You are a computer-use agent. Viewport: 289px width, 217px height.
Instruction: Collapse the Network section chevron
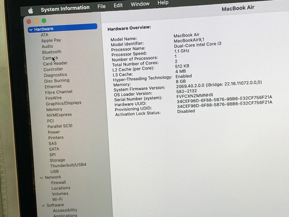(42, 178)
